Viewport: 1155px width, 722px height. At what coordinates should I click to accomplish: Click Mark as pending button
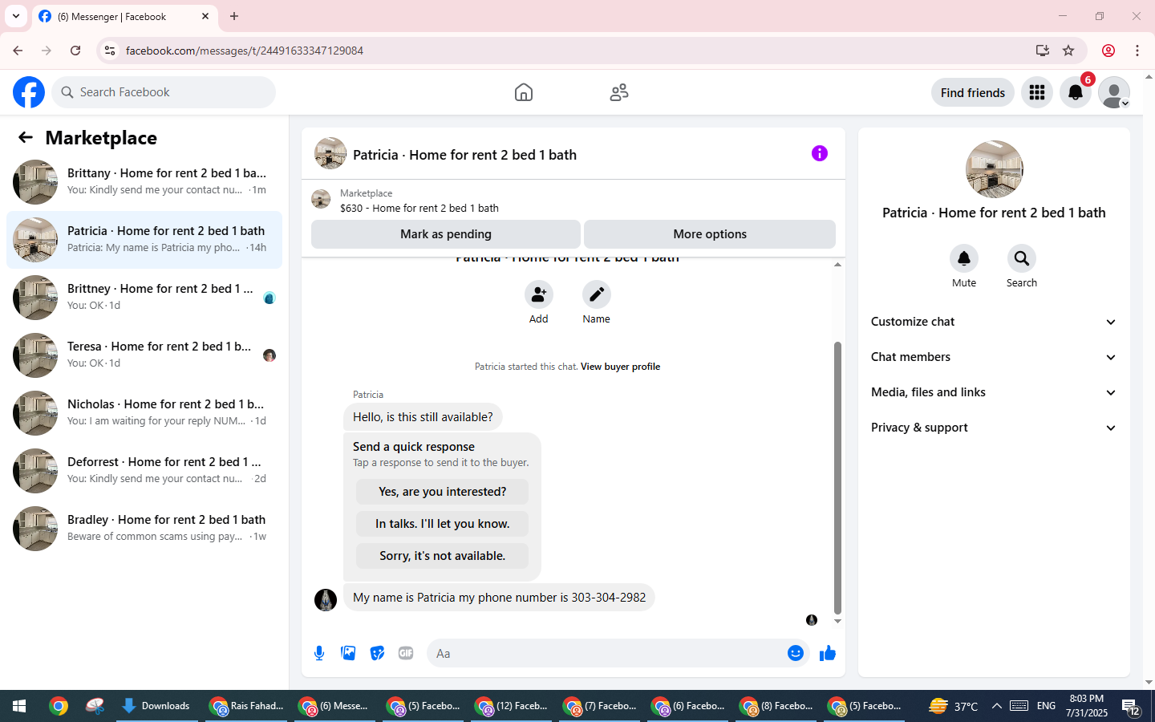tap(446, 234)
